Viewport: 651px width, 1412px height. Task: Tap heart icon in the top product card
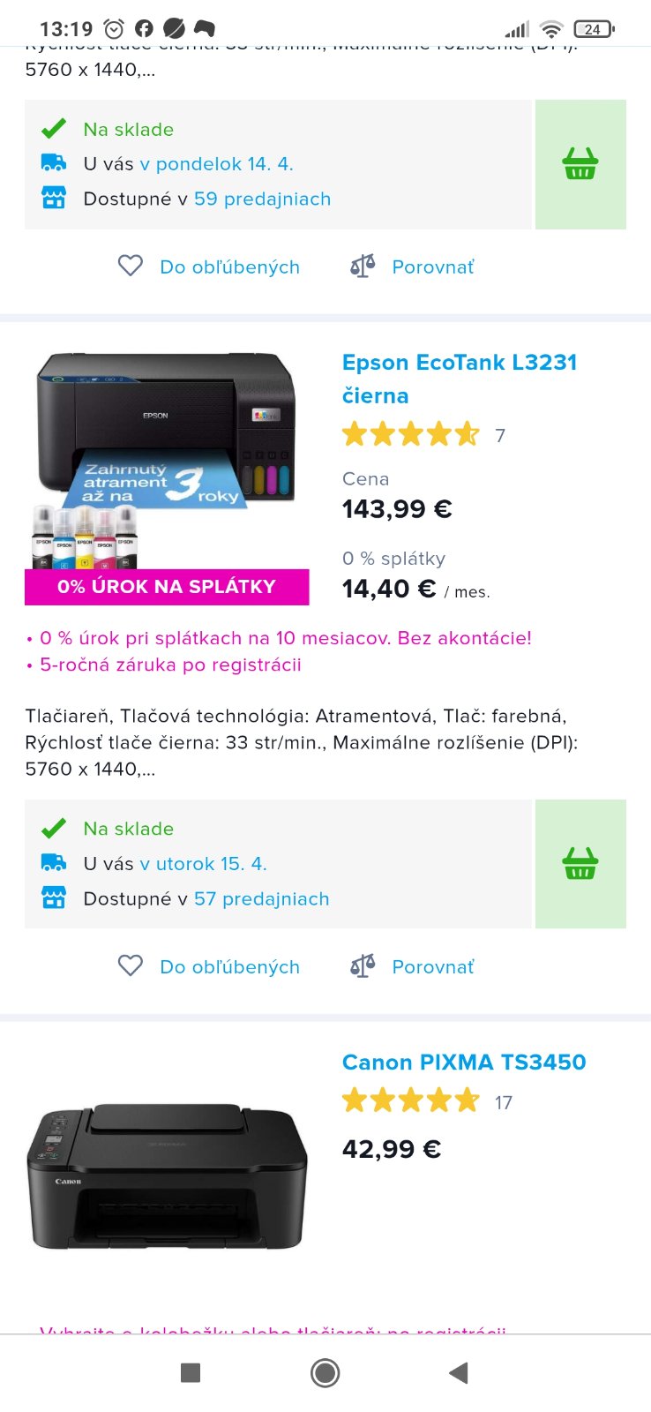(x=131, y=267)
